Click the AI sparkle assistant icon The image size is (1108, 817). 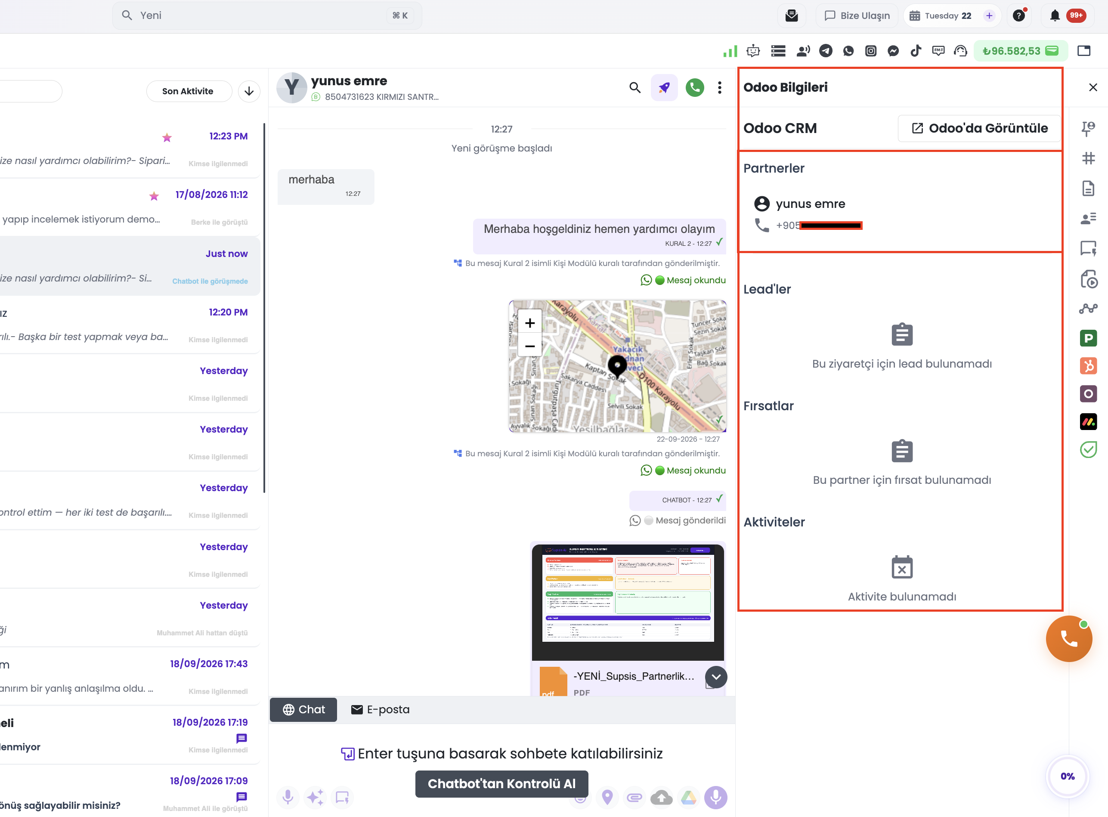315,797
